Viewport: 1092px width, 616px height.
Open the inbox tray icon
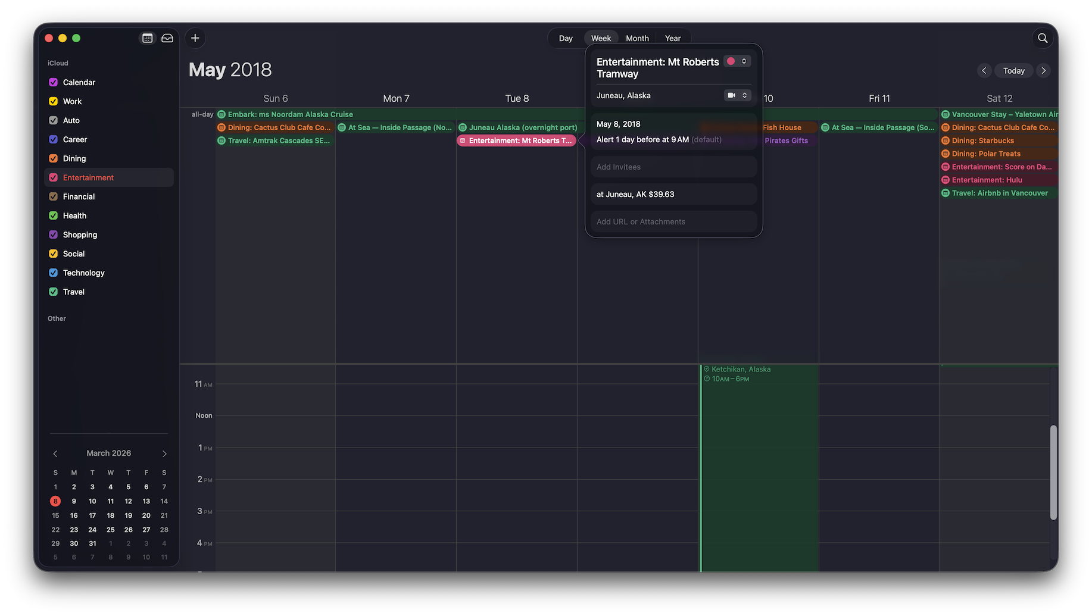[x=167, y=38]
